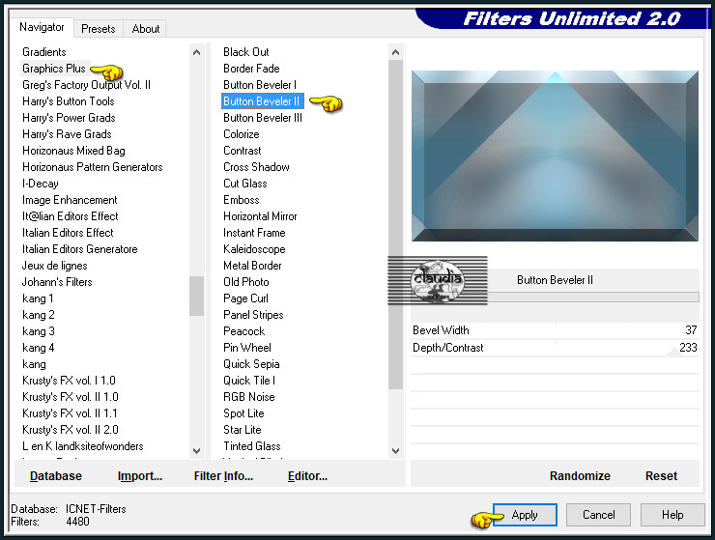Viewport: 715px width, 540px height.
Task: Select Johann's Filters
Action: 57,282
